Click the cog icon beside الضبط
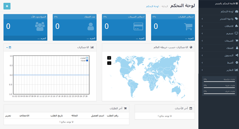The width and height of the screenshot is (239, 129). point(237,63)
